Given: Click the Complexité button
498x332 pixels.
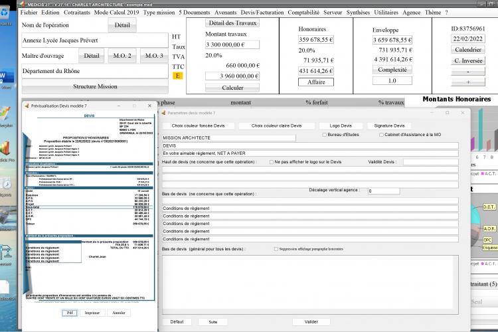Looking at the screenshot, I should pyautogui.click(x=392, y=70).
